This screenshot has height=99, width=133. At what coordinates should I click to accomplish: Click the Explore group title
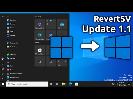pyautogui.click(x=37, y=43)
